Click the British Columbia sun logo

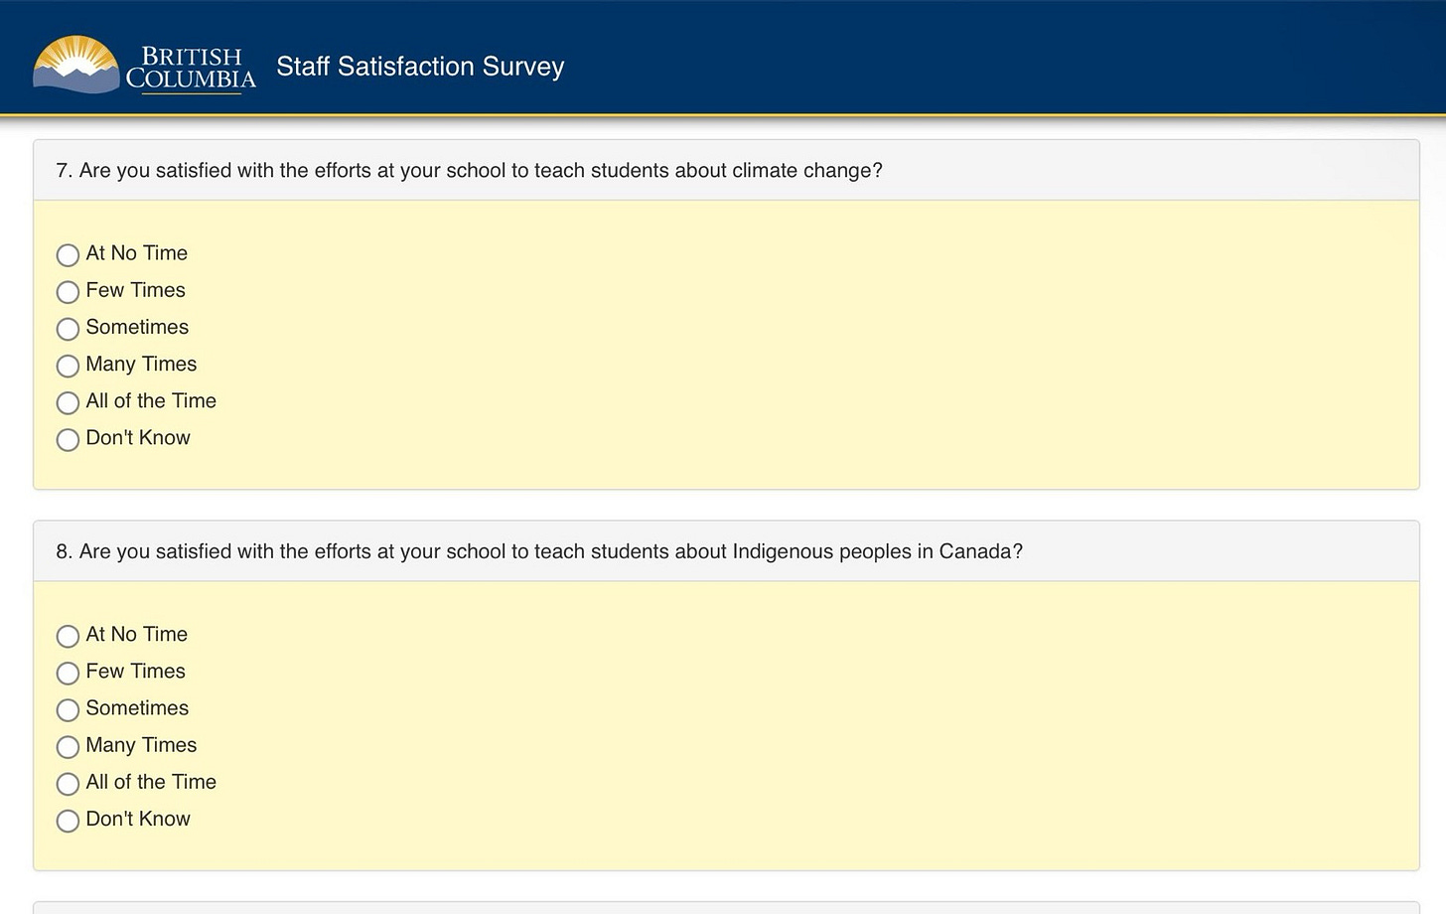[x=76, y=65]
